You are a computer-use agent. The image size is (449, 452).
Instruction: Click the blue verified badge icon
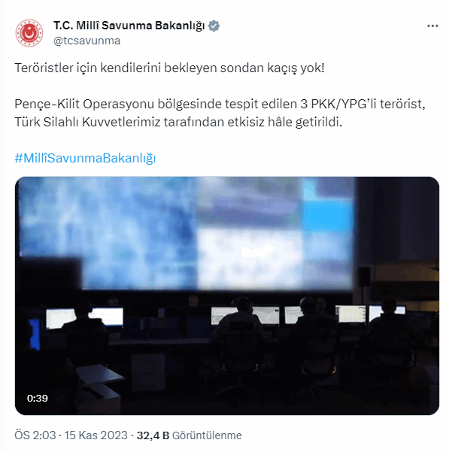(214, 26)
